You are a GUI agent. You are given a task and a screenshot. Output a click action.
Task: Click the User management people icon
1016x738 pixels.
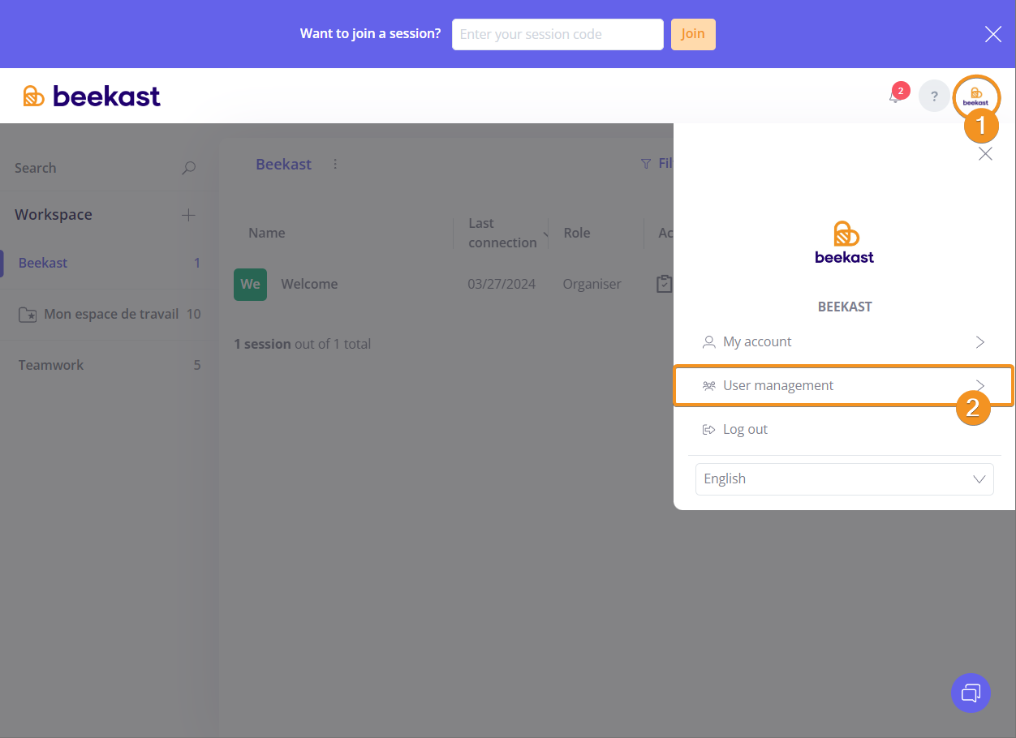(x=708, y=386)
